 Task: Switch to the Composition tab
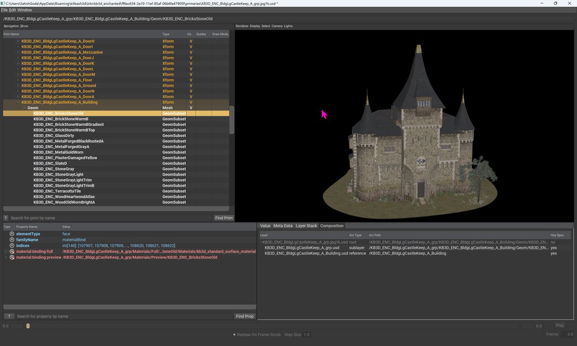click(332, 226)
